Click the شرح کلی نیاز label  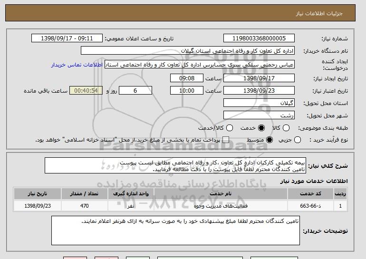coord(327,166)
